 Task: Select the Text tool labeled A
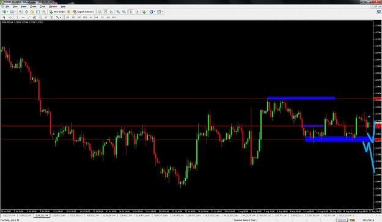point(46,17)
